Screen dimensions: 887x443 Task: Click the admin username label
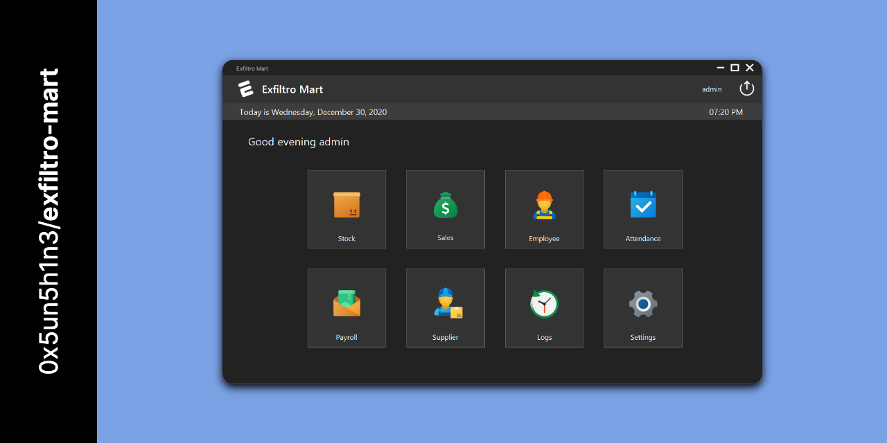(x=712, y=89)
